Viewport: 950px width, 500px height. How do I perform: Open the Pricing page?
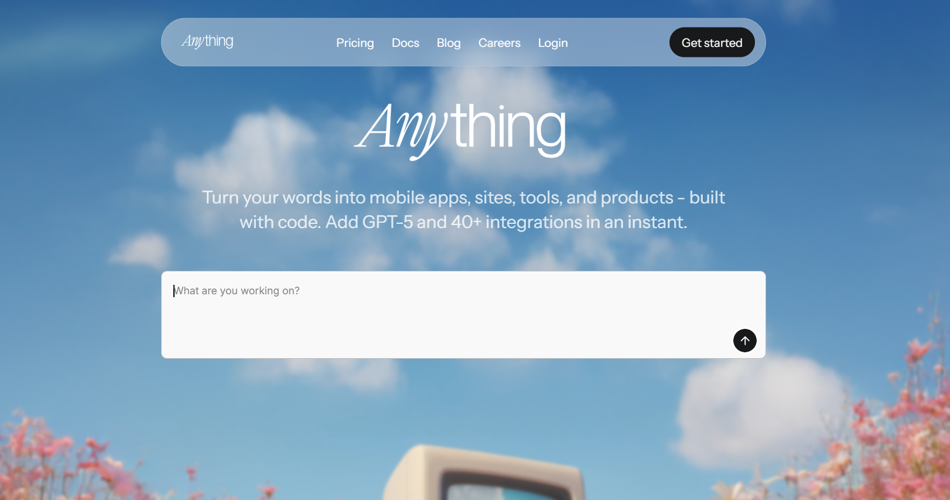pyautogui.click(x=355, y=43)
